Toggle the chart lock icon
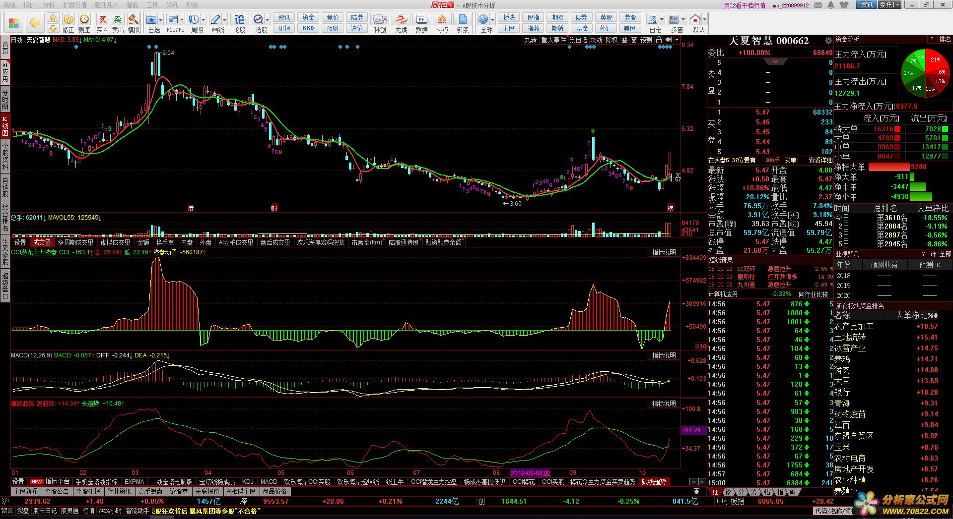Image resolution: width=953 pixels, height=519 pixels. point(659,40)
